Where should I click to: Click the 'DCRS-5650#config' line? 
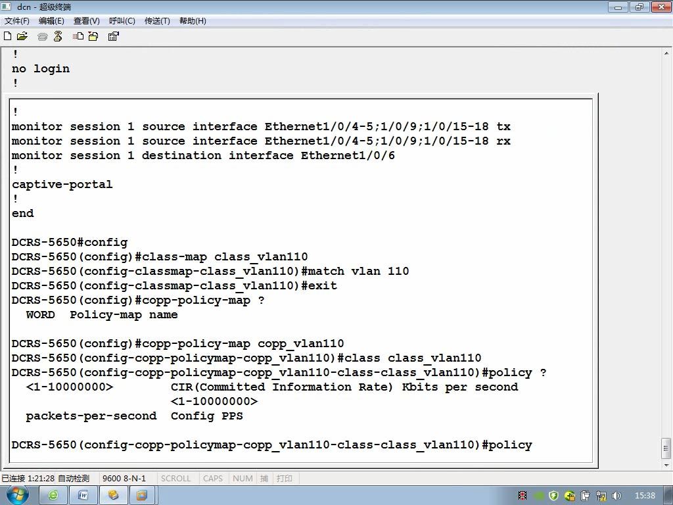point(70,243)
